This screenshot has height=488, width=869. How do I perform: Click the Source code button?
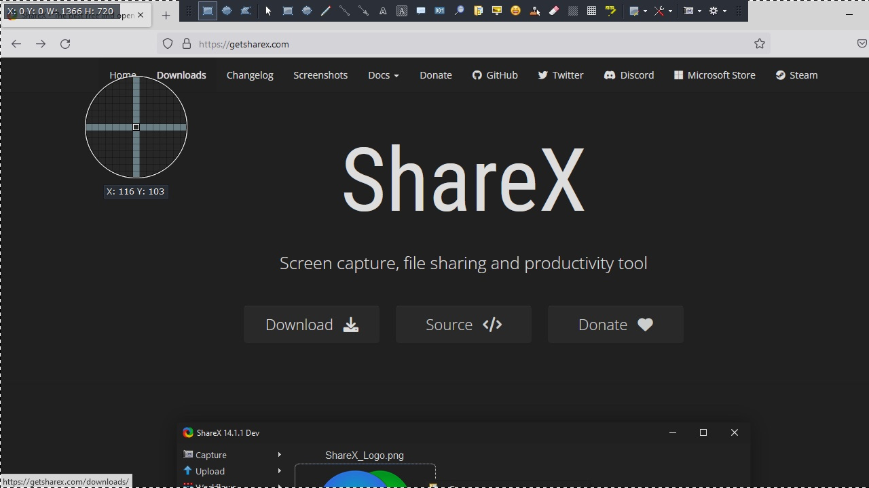click(x=464, y=325)
